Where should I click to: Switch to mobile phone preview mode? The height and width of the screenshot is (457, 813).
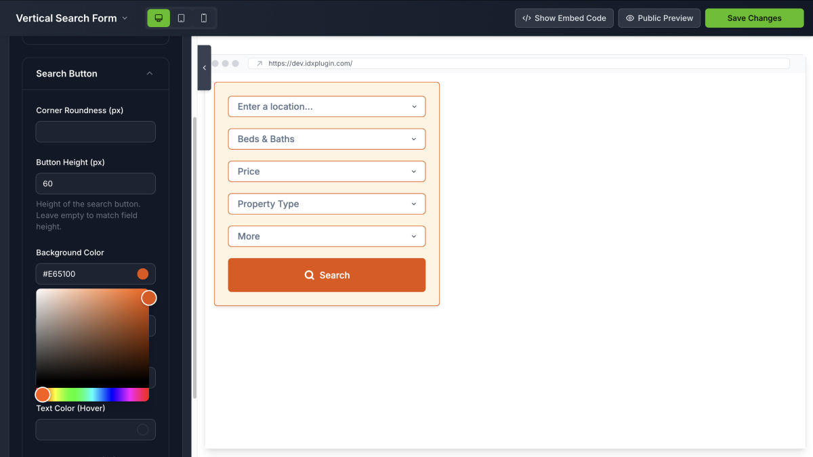pos(202,18)
